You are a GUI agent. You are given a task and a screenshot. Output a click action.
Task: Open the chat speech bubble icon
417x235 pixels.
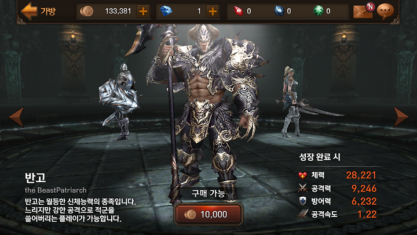(385, 11)
